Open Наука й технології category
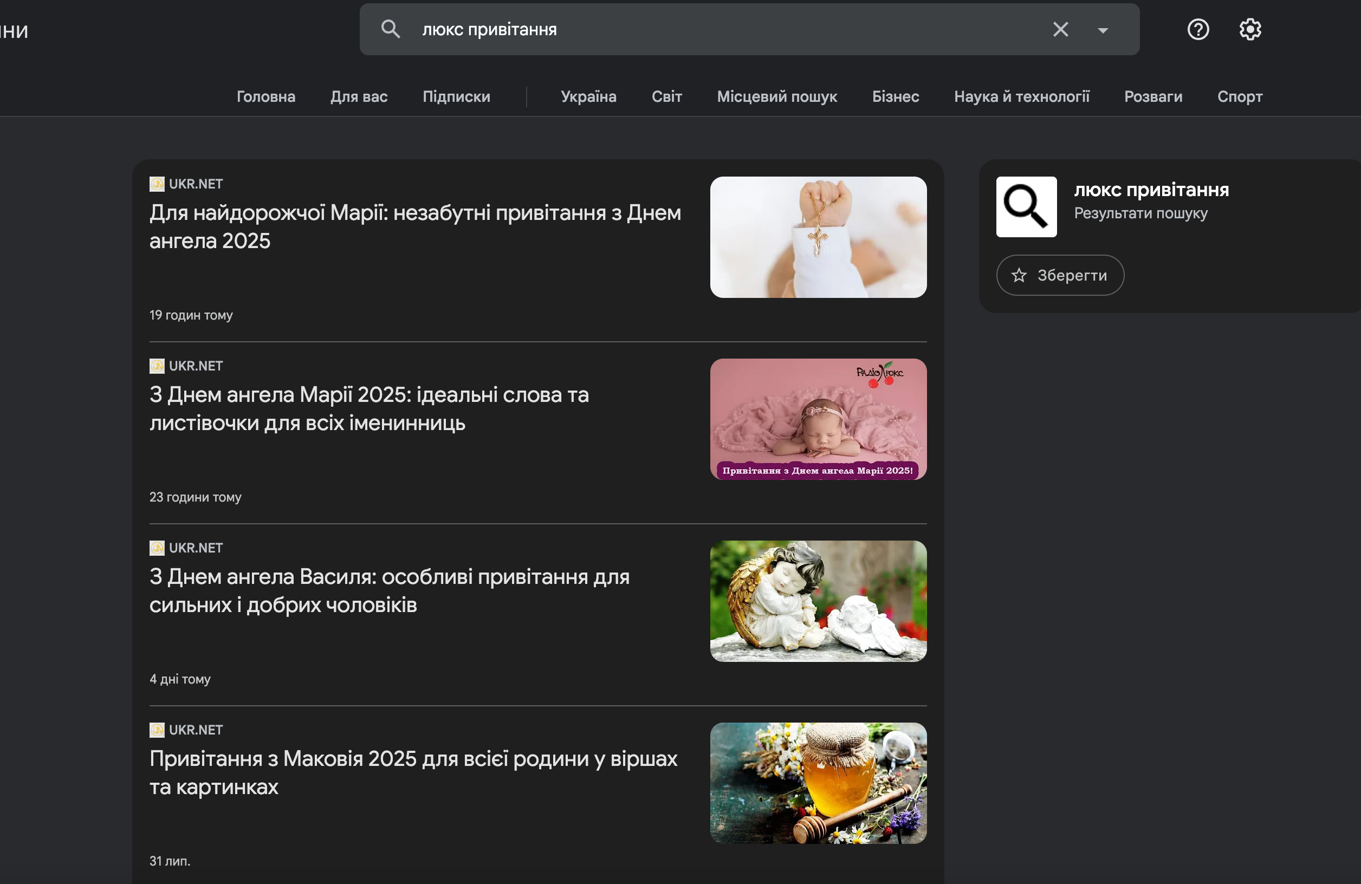 [x=1021, y=96]
